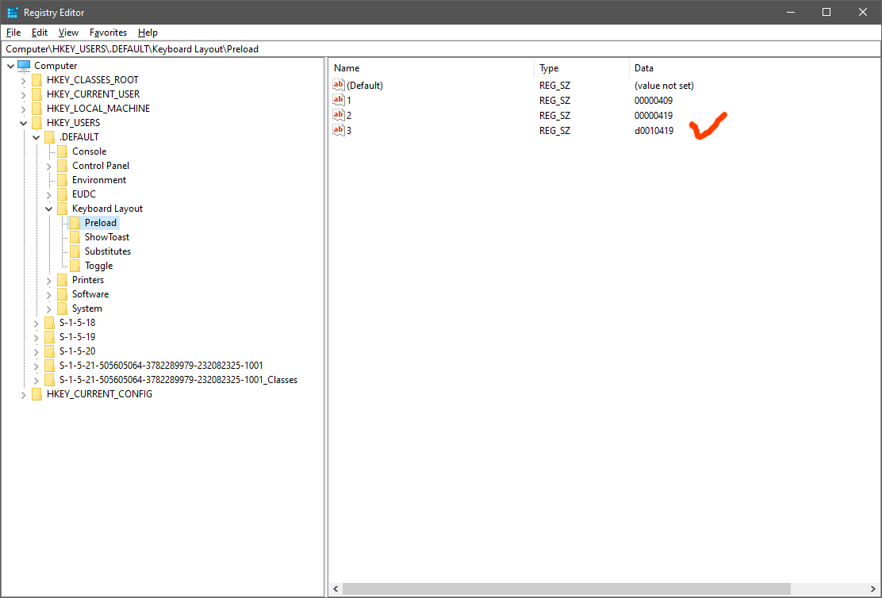Expand the Control Panel key chevron

point(49,167)
